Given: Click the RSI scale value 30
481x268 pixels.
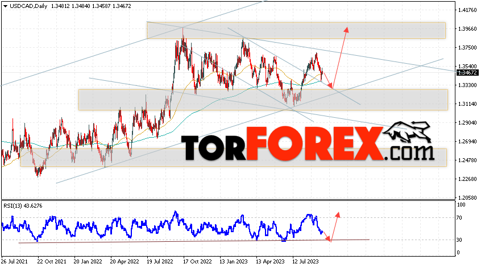Looking at the screenshot, I should [459, 240].
